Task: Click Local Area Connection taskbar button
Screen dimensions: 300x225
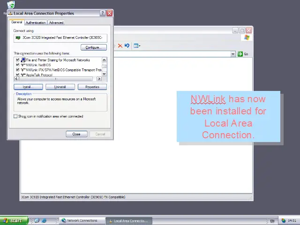Action: (129, 221)
